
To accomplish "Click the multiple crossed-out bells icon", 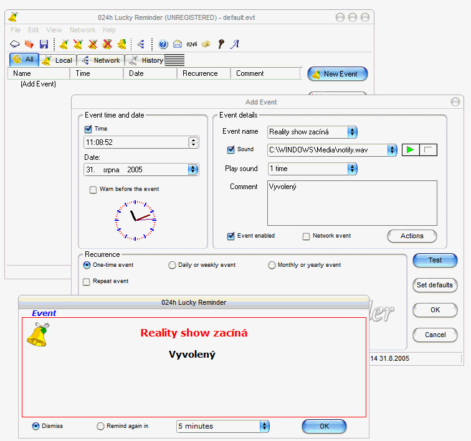I will (x=107, y=44).
